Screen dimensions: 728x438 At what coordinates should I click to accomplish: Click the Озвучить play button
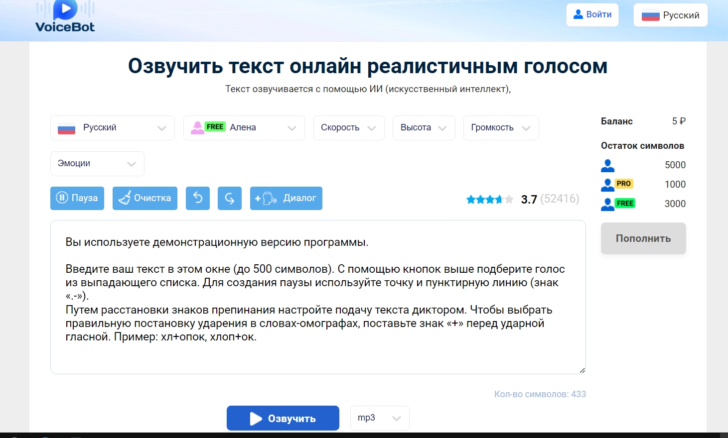tap(283, 418)
